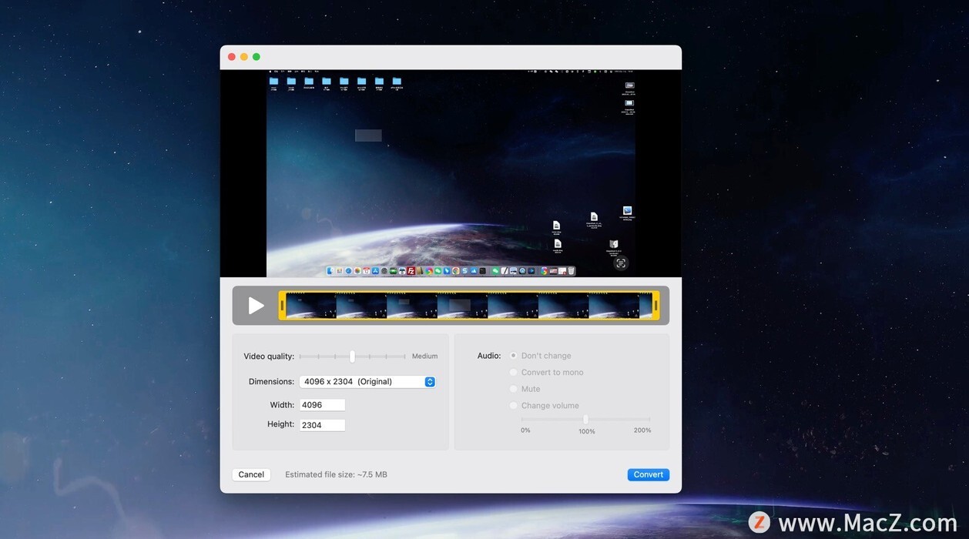Image resolution: width=969 pixels, height=539 pixels.
Task: Click the left yellow trim handle
Action: 283,306
